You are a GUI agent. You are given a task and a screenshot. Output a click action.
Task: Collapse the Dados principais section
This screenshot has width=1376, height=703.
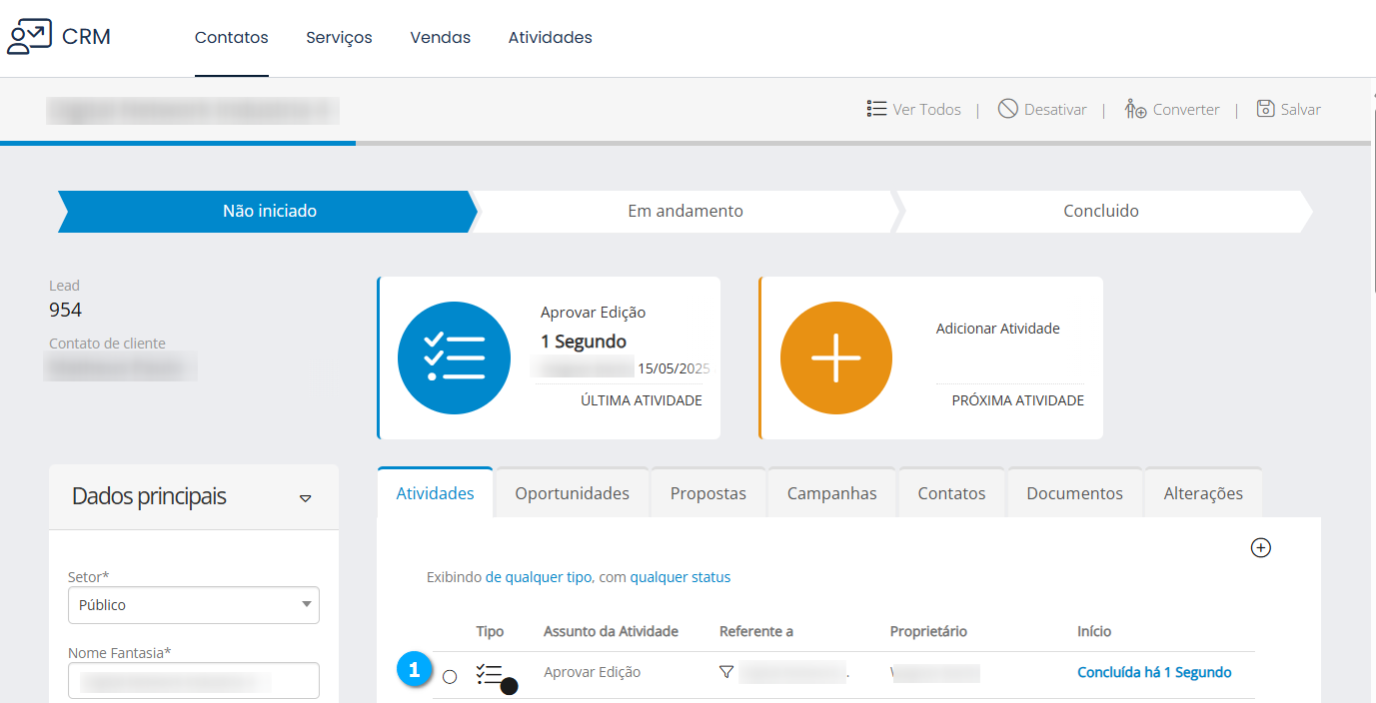[x=306, y=498]
